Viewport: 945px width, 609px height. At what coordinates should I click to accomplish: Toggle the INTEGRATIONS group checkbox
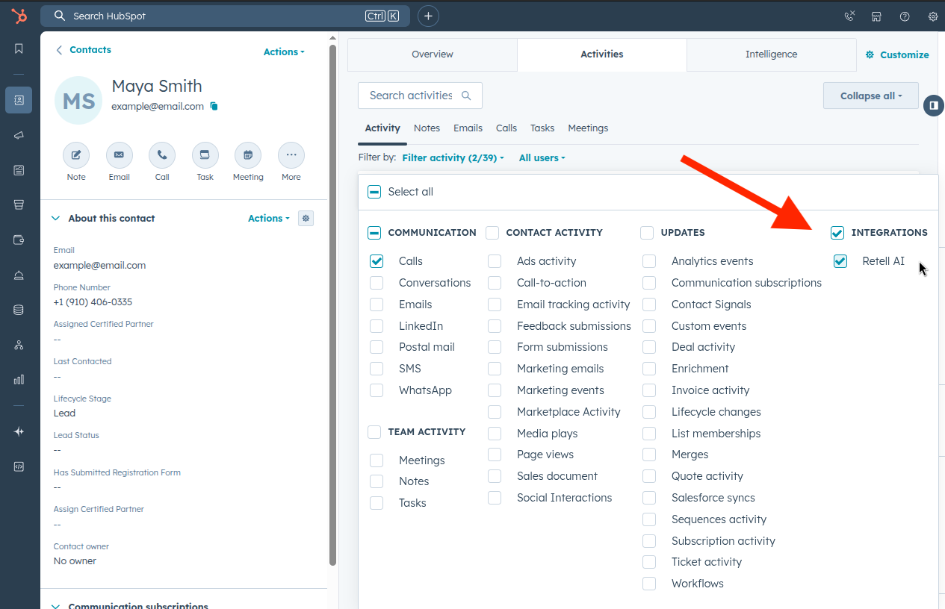(x=837, y=233)
